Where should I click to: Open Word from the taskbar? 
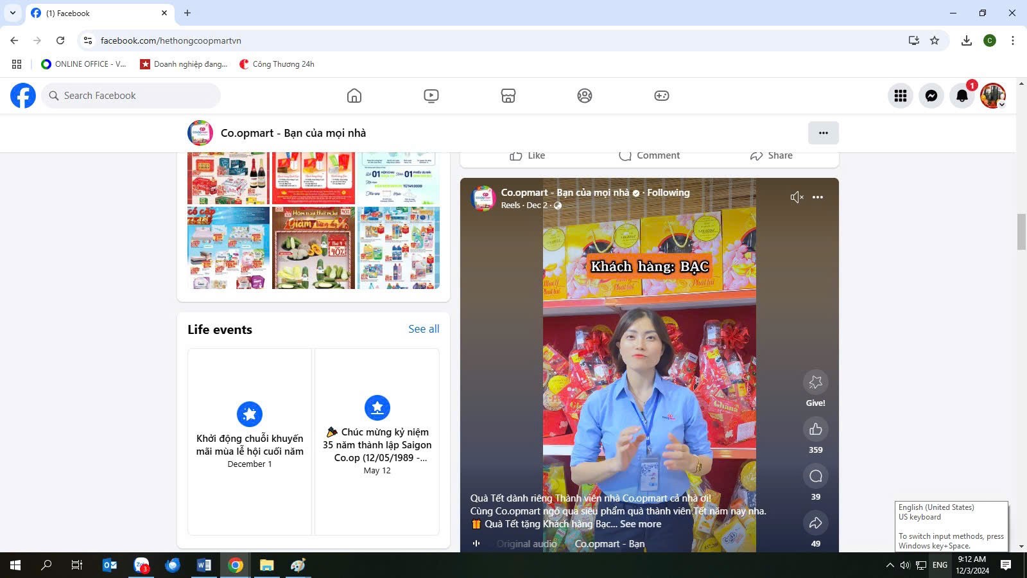coord(204,565)
